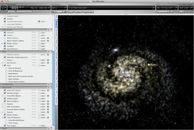Click the increase elevation up-arrow button
The width and height of the screenshot is (194, 130).
point(72,12)
